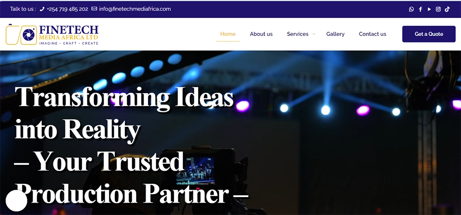The height and width of the screenshot is (215, 461).
Task: Select the Home menu item
Action: click(228, 34)
